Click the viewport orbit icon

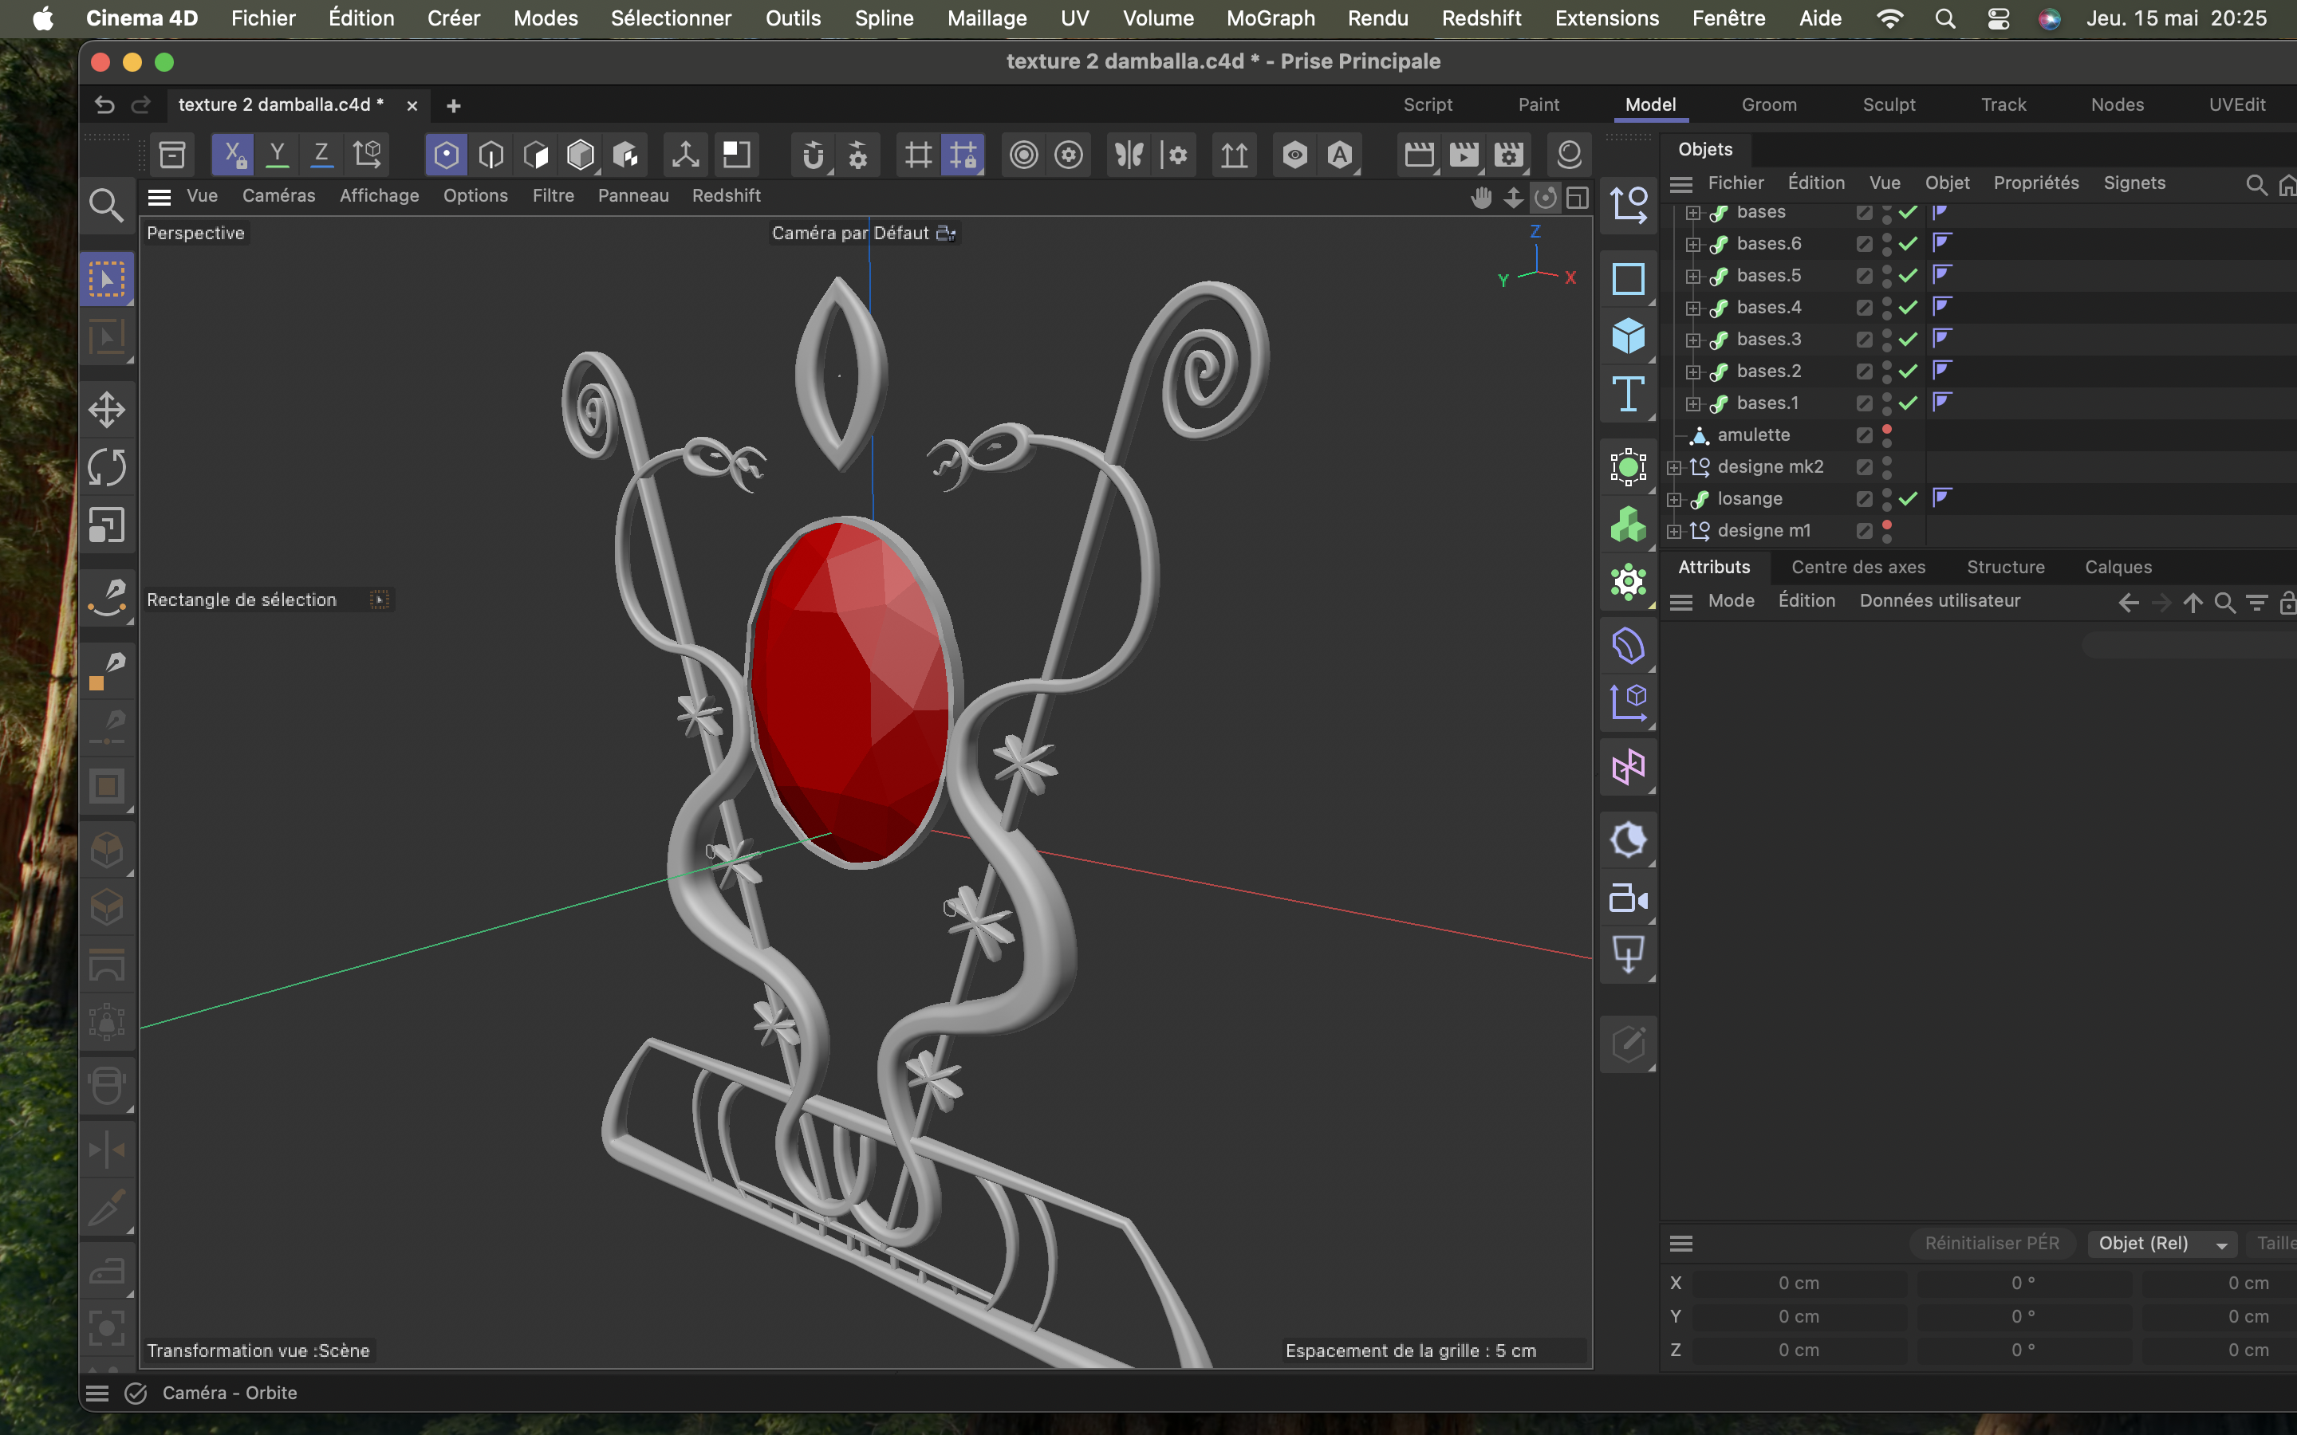[1545, 198]
